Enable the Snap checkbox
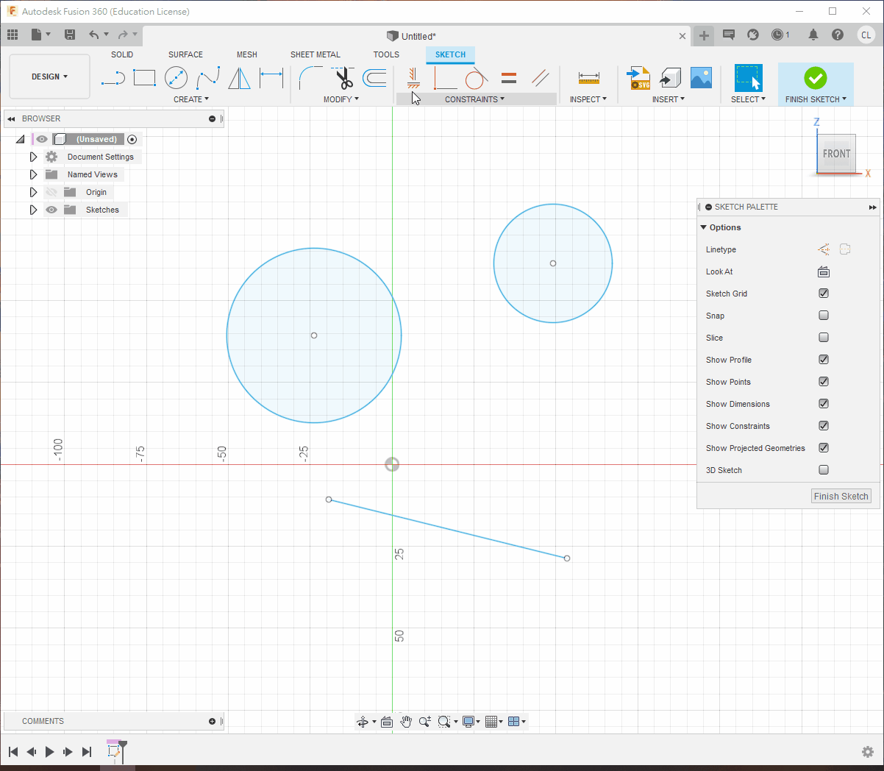884x771 pixels. coord(824,316)
